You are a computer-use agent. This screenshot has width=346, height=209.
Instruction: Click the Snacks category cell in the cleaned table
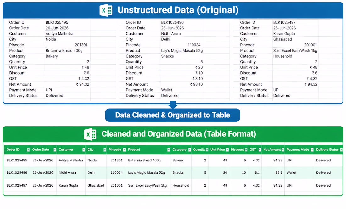pyautogui.click(x=178, y=173)
